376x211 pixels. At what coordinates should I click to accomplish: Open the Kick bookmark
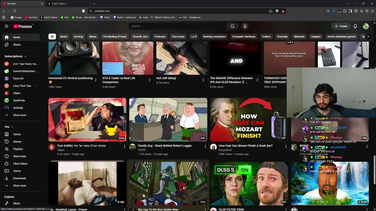point(65,17)
